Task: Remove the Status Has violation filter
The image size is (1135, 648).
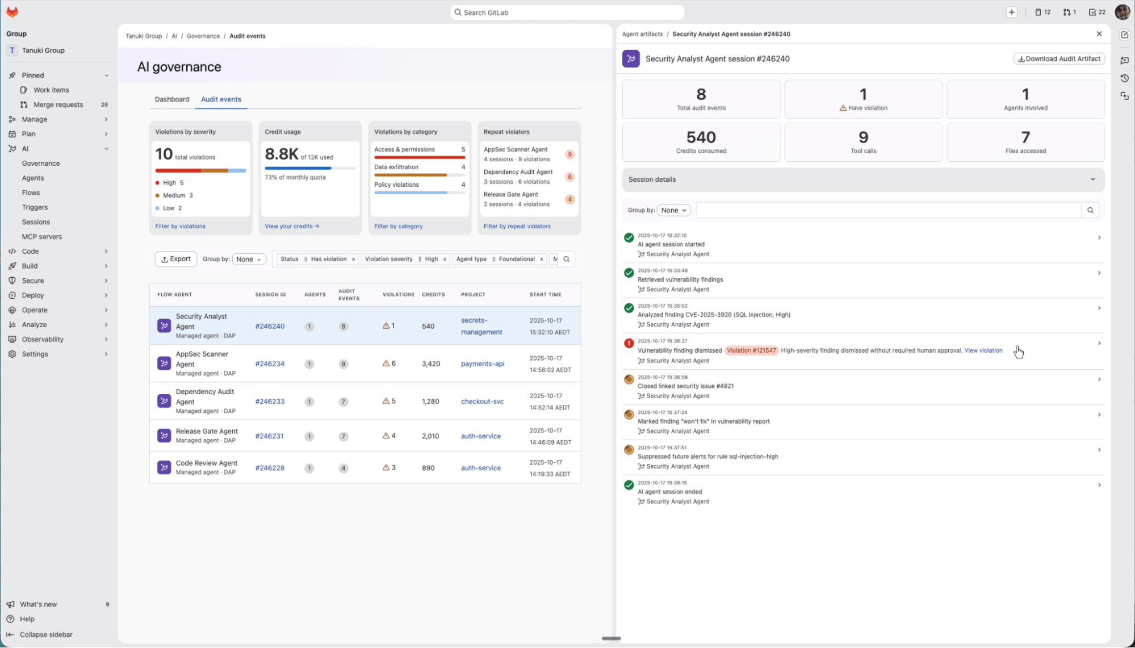Action: 353,260
